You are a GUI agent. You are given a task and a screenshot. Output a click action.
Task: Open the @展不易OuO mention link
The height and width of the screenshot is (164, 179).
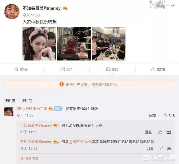80,142
